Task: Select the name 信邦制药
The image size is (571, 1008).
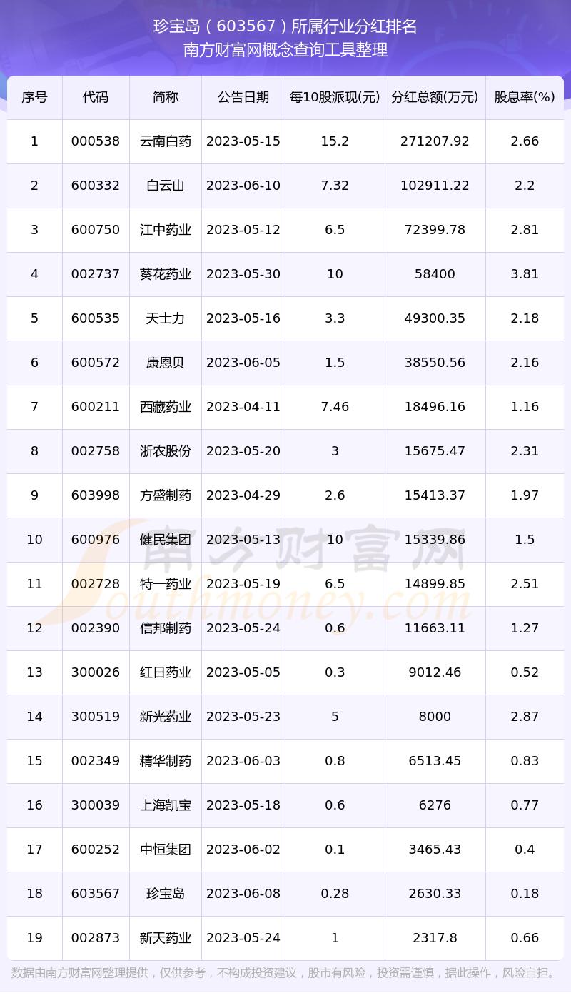Action: (166, 628)
